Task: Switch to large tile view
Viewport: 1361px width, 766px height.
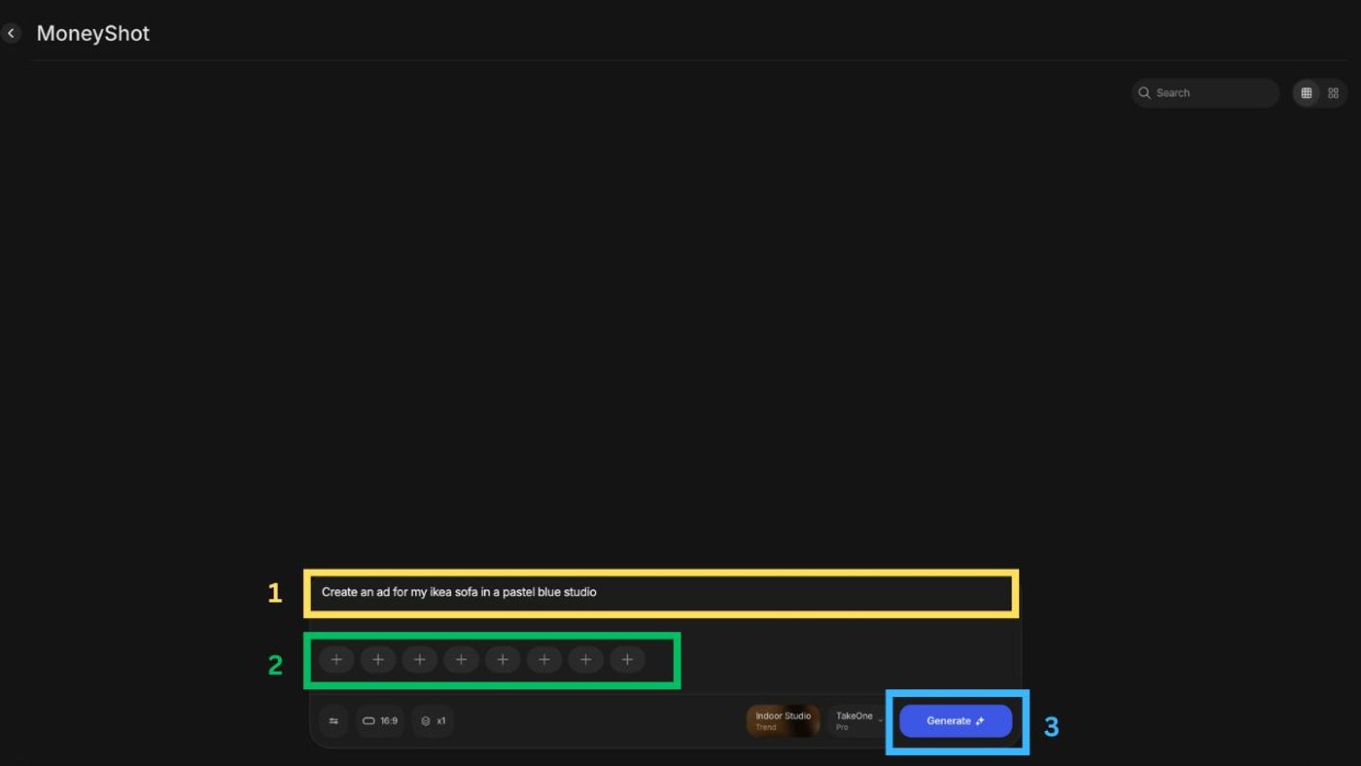Action: click(1333, 93)
